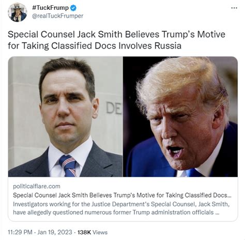The image size is (245, 240).
Task: Click the #TuckFrump display name
Action: [x=50, y=8]
